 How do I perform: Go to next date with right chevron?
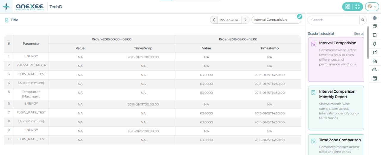[245, 20]
